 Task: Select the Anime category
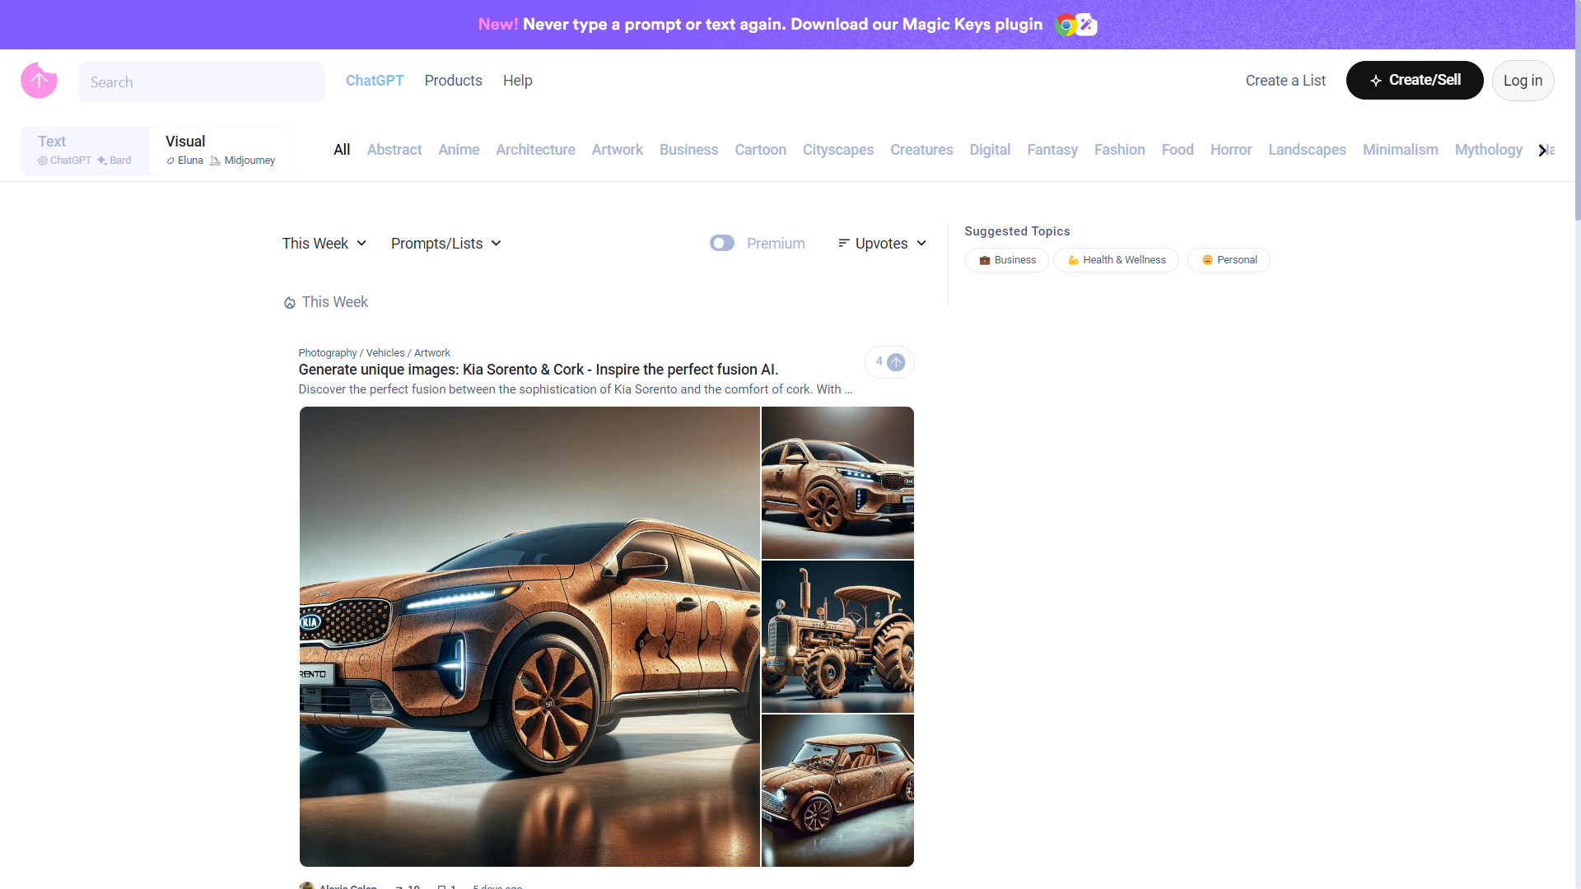(x=459, y=150)
